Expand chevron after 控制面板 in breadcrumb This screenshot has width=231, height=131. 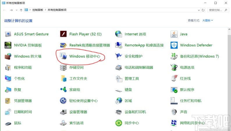tap(45, 10)
